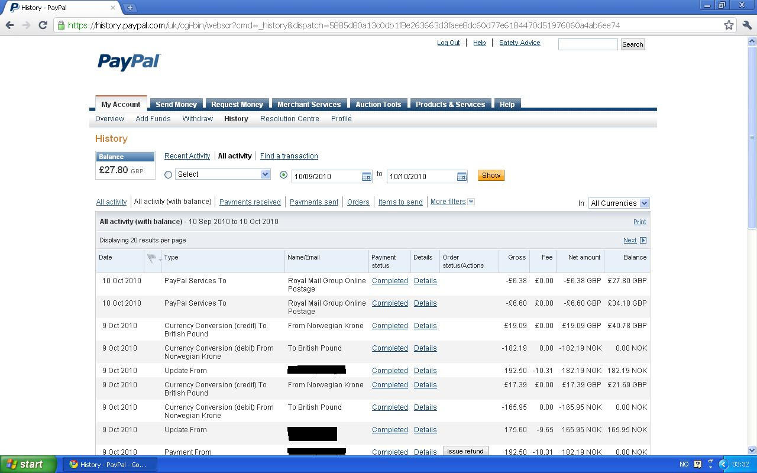The height and width of the screenshot is (473, 757).
Task: Click Completed status for -£6.60 Royal Mail payment
Action: tap(390, 303)
